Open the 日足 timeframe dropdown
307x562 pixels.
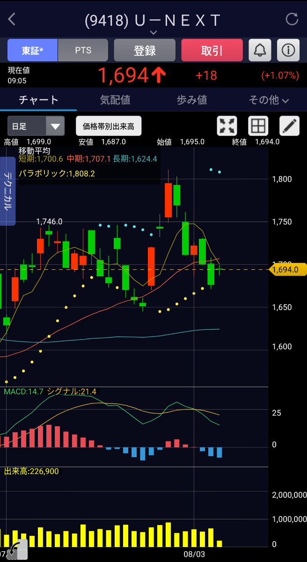(x=36, y=126)
